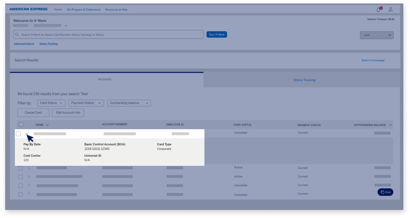
Task: Open the My Program & Statements menu
Action: [x=84, y=10]
